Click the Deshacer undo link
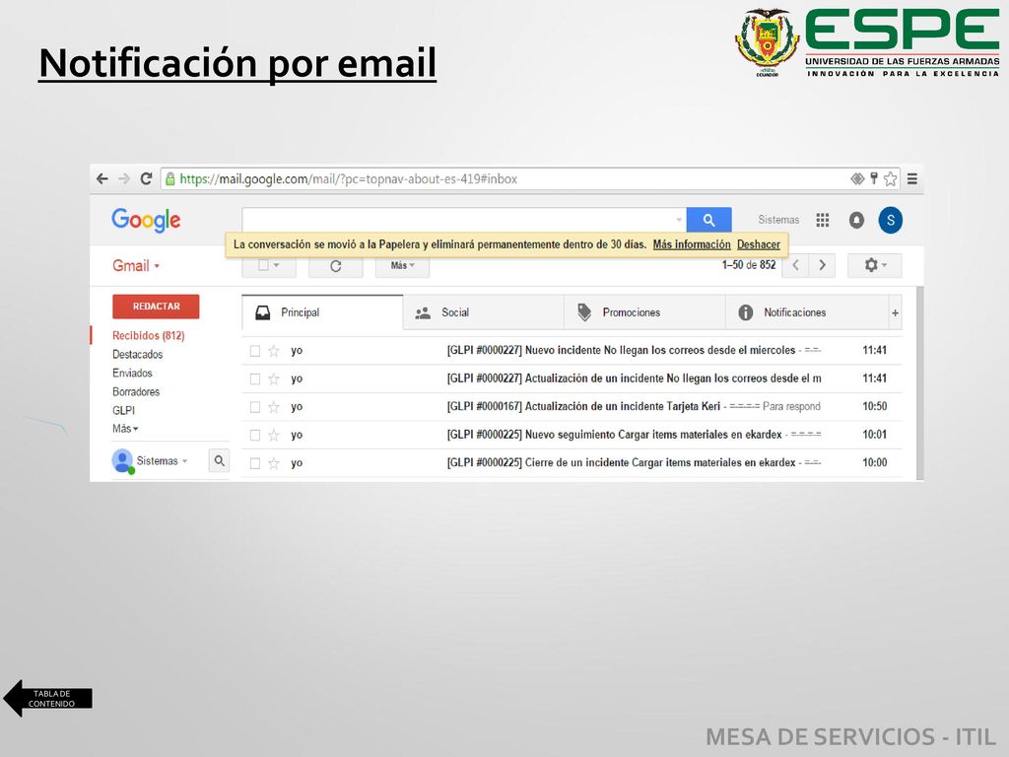1009x757 pixels. (759, 244)
